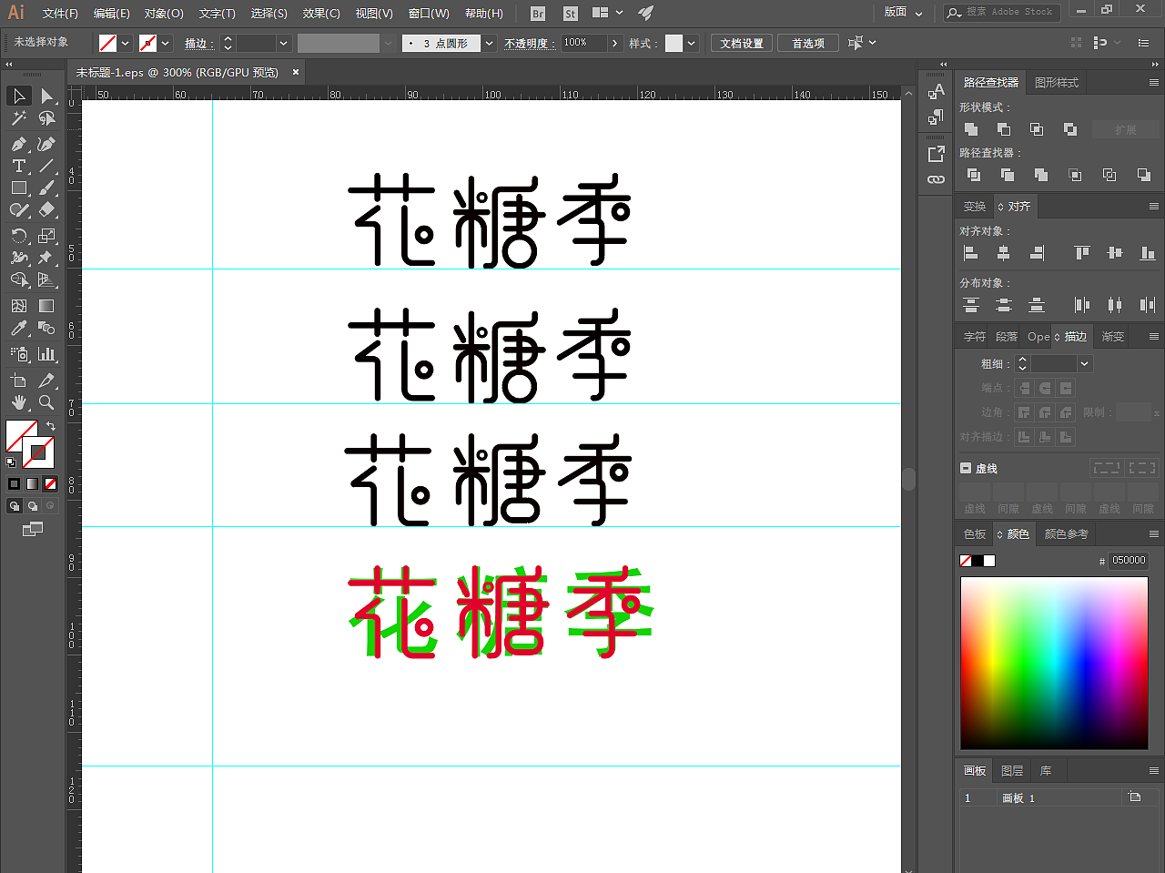
Task: Pick a color from the color spectrum panel
Action: click(1054, 662)
